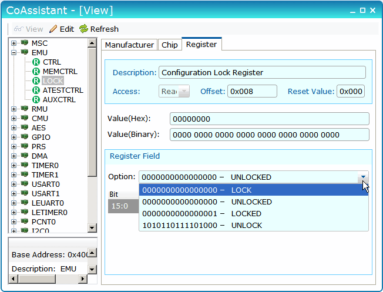
Task: Click the Edit pencil toolbar button
Action: pos(61,29)
